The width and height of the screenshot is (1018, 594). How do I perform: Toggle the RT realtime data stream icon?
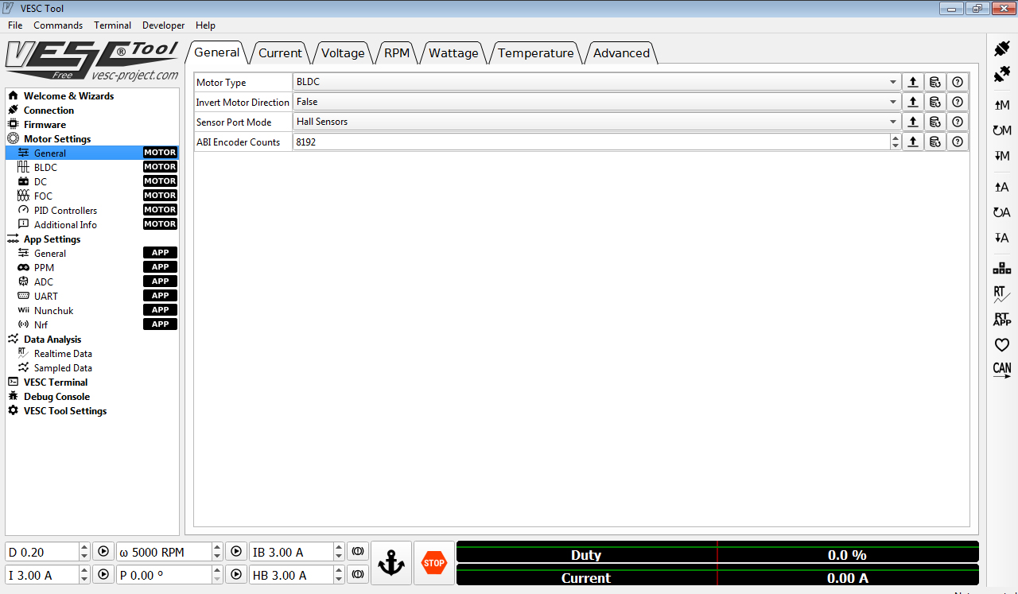tap(1002, 294)
